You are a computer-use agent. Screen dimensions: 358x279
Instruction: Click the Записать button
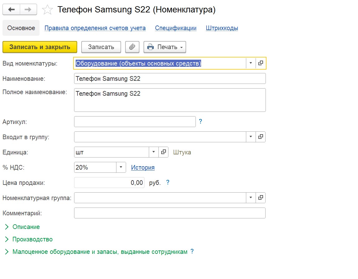pos(101,47)
